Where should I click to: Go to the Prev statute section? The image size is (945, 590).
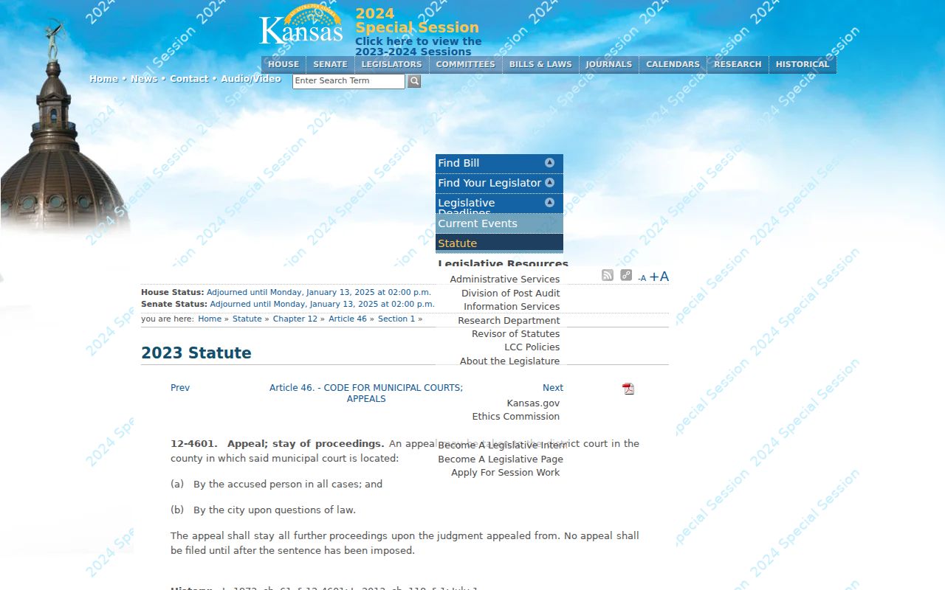point(180,388)
